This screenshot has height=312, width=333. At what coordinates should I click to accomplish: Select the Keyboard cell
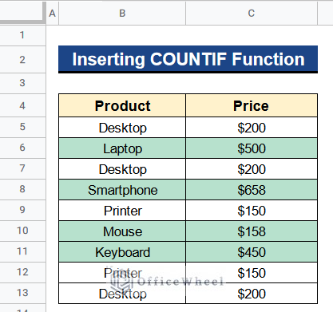122,252
